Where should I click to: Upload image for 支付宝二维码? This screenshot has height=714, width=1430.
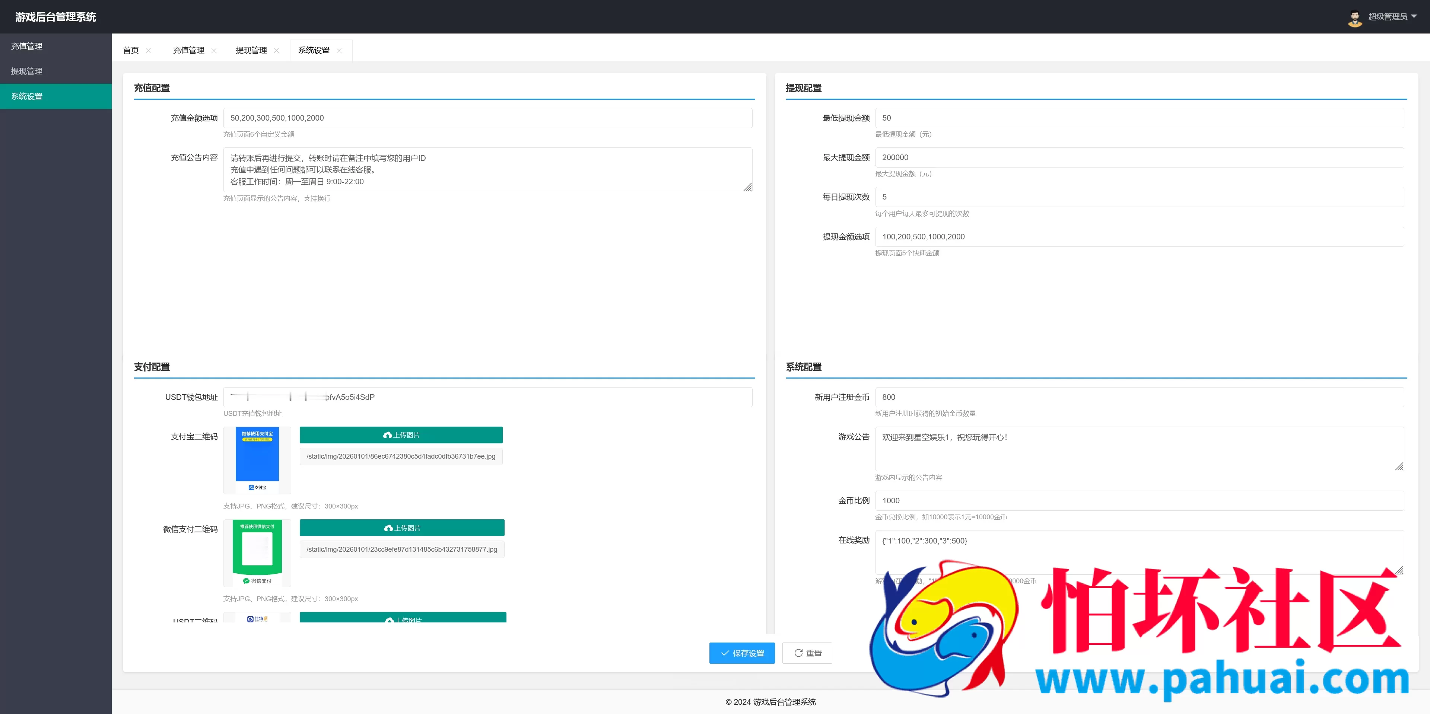click(401, 435)
